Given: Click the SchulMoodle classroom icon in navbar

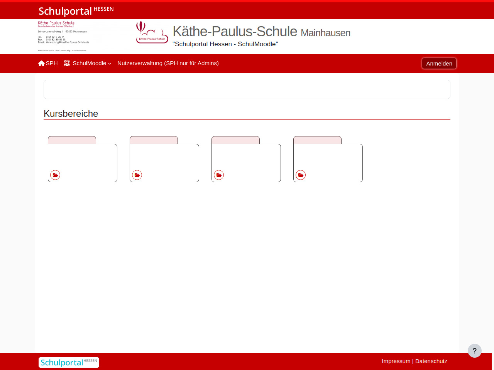Looking at the screenshot, I should coord(67,63).
